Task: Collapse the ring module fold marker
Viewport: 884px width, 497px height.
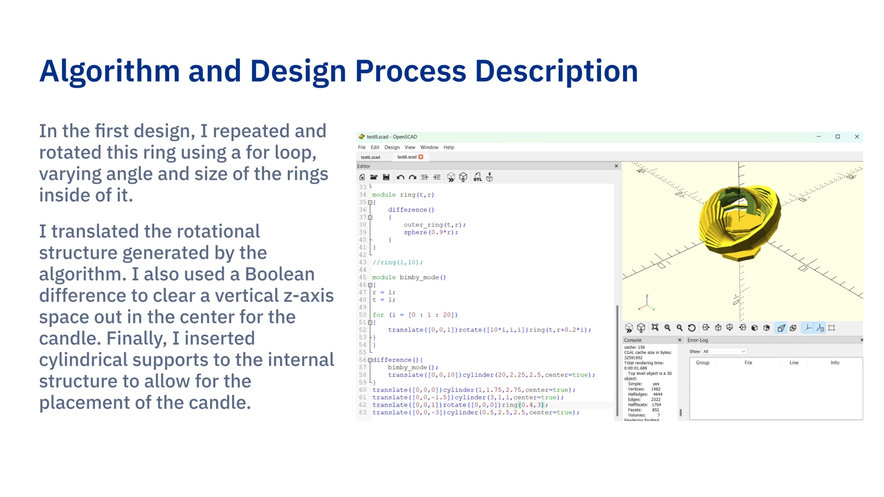Action: coord(370,202)
